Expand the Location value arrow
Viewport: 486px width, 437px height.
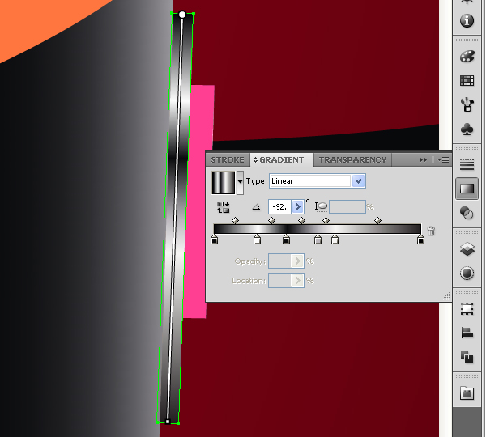click(x=297, y=280)
